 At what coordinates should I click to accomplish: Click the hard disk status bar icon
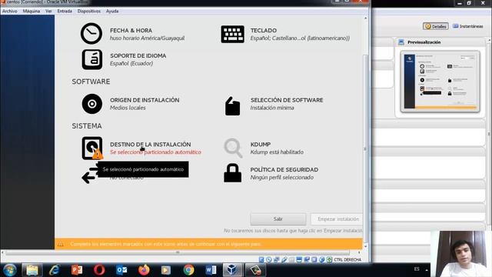pyautogui.click(x=261, y=260)
